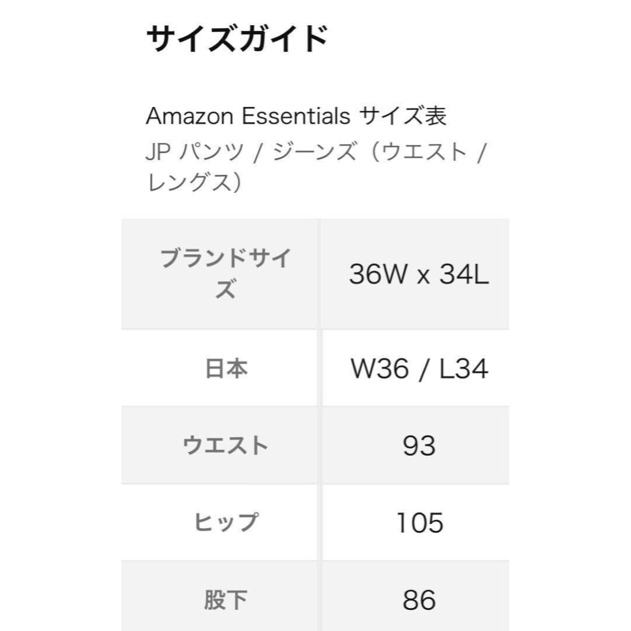Click the 36W x 34L value cell
The height and width of the screenshot is (631, 631).
point(419,275)
